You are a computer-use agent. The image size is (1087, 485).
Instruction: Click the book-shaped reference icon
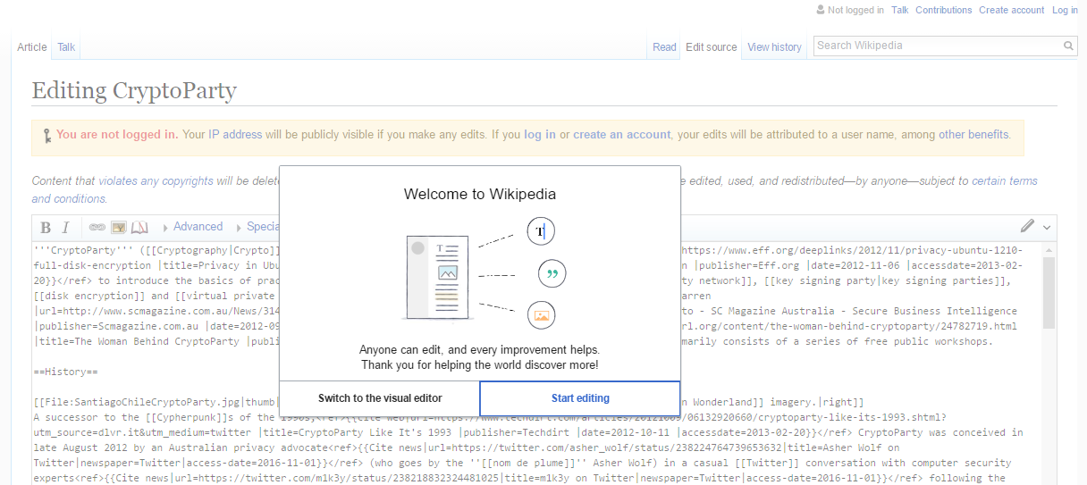pos(139,228)
